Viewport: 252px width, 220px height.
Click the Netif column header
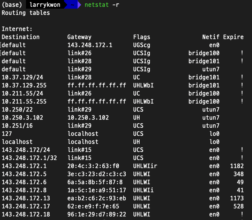point(211,37)
